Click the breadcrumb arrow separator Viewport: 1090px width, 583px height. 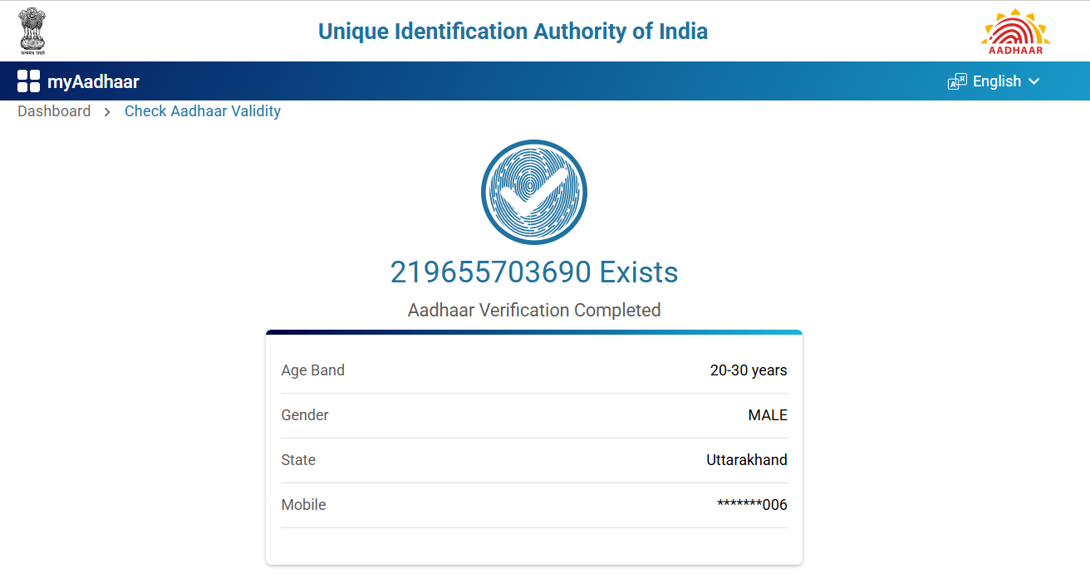107,112
